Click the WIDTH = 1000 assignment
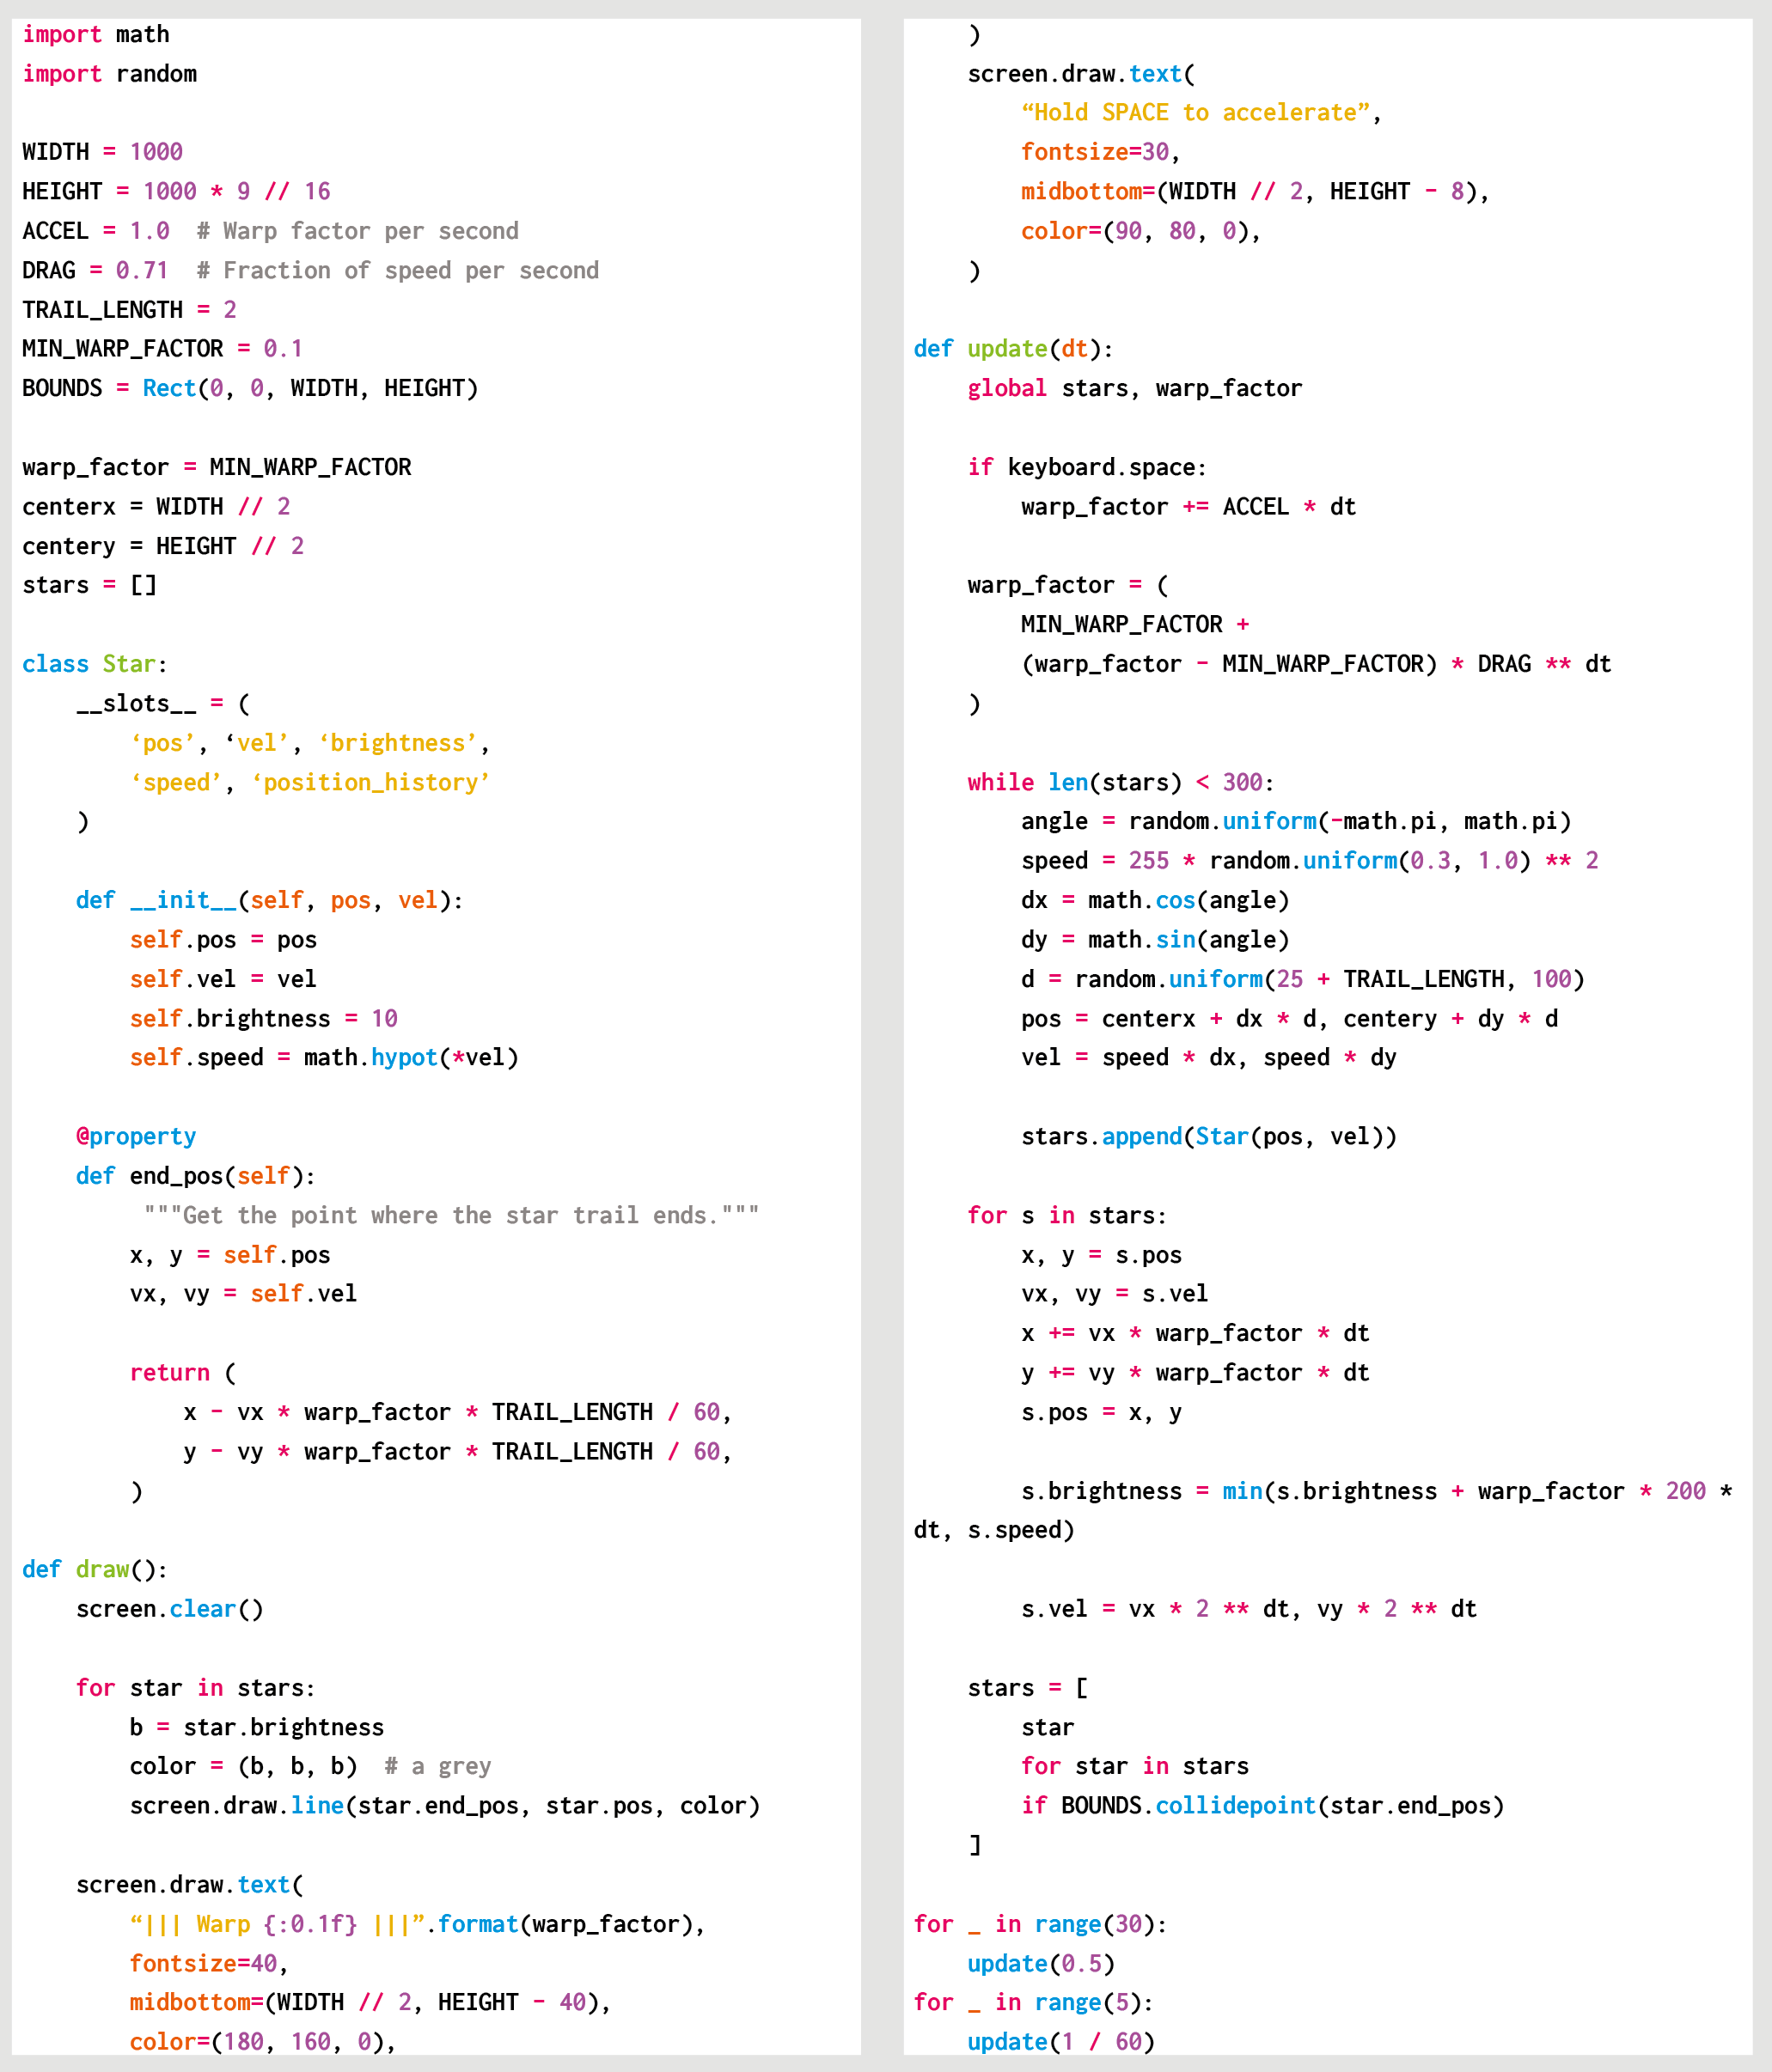1772x2072 pixels. [102, 152]
